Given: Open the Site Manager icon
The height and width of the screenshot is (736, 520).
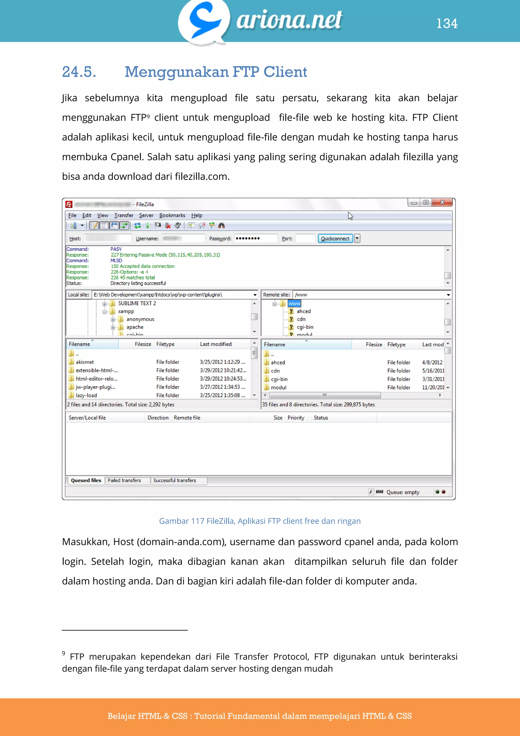Looking at the screenshot, I should point(74,226).
